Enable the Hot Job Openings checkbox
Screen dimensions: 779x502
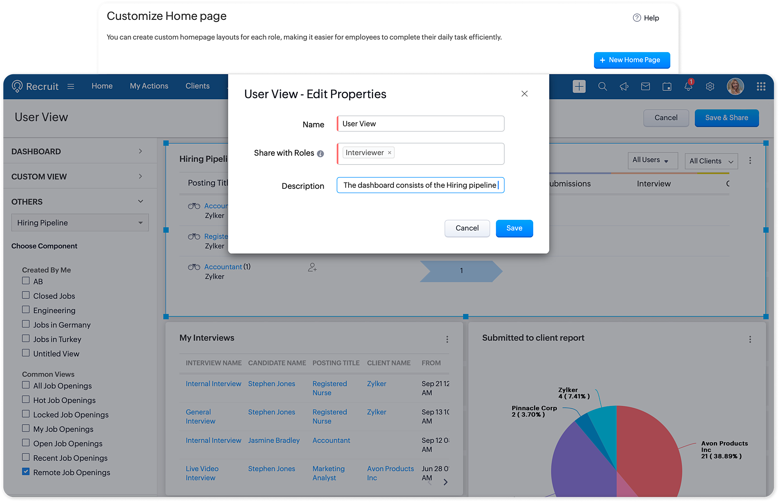26,400
